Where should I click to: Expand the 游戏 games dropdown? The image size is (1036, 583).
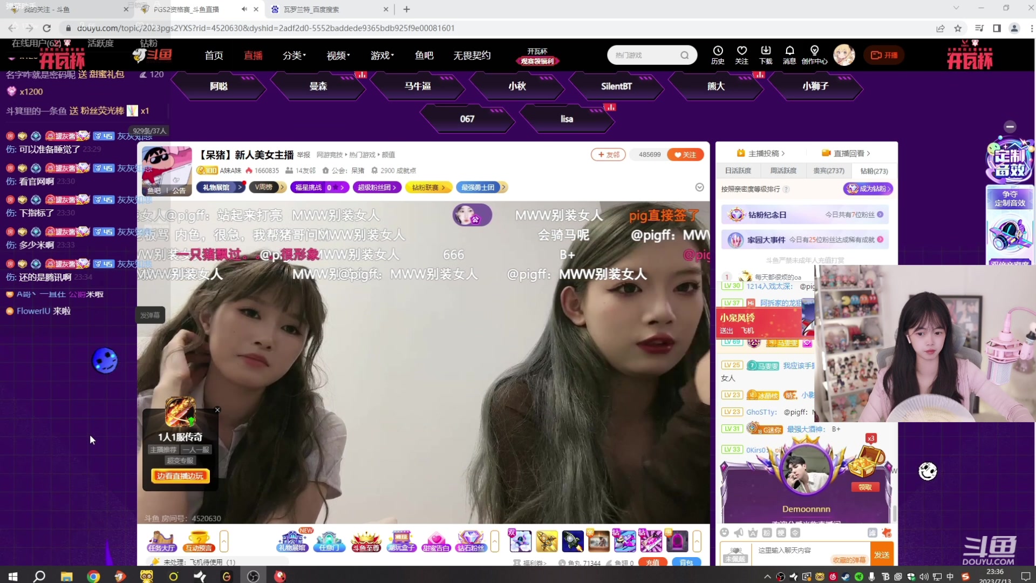click(x=382, y=55)
